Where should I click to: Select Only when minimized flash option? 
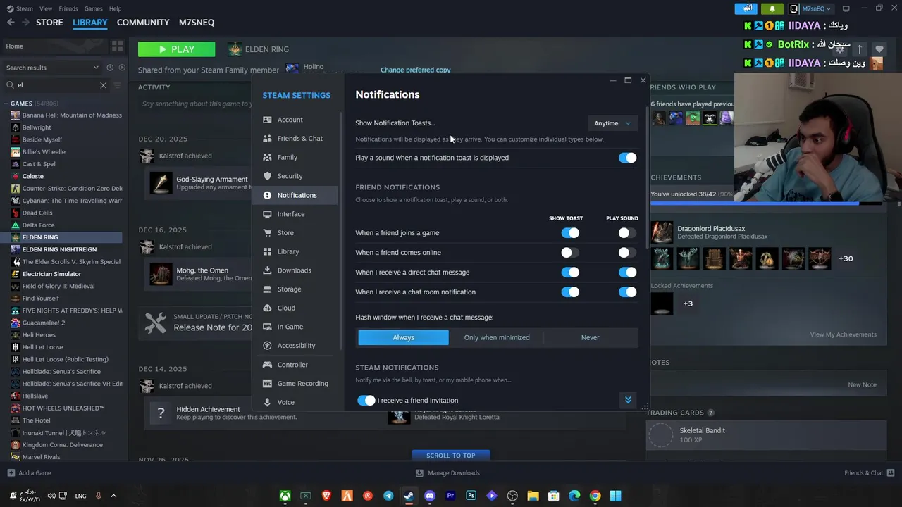pyautogui.click(x=497, y=338)
